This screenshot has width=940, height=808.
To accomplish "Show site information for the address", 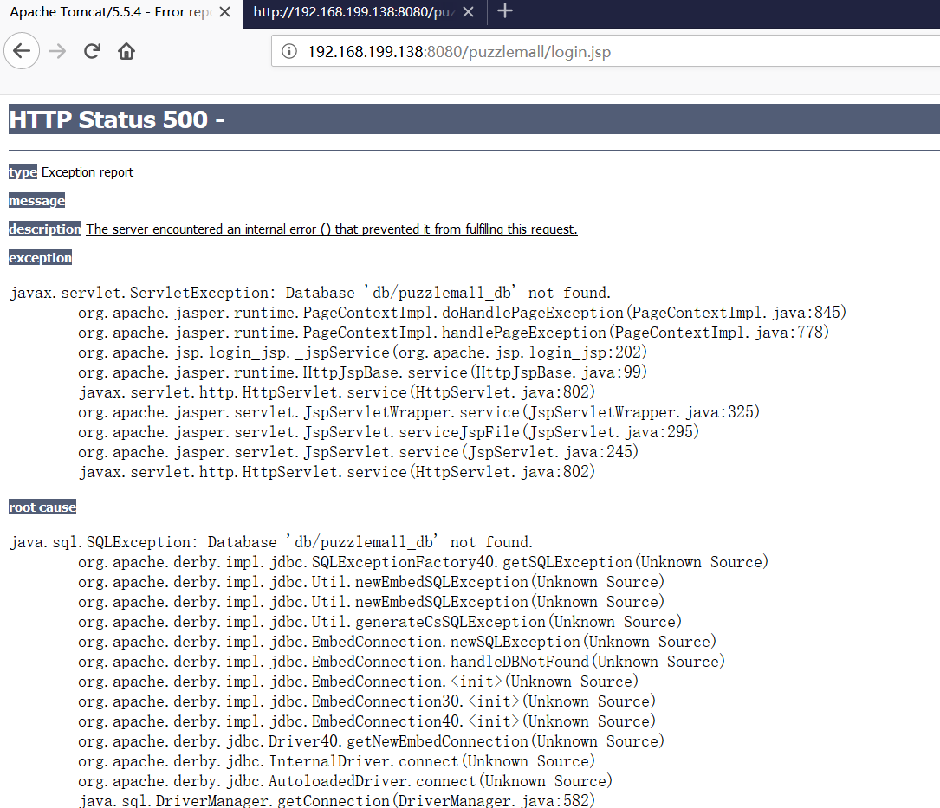I will pos(289,52).
